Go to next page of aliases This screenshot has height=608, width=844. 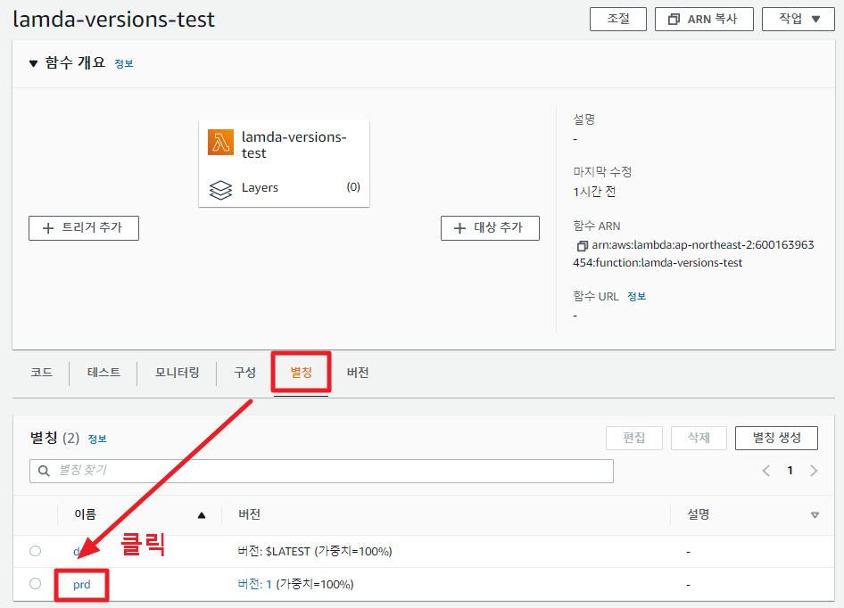tap(814, 471)
